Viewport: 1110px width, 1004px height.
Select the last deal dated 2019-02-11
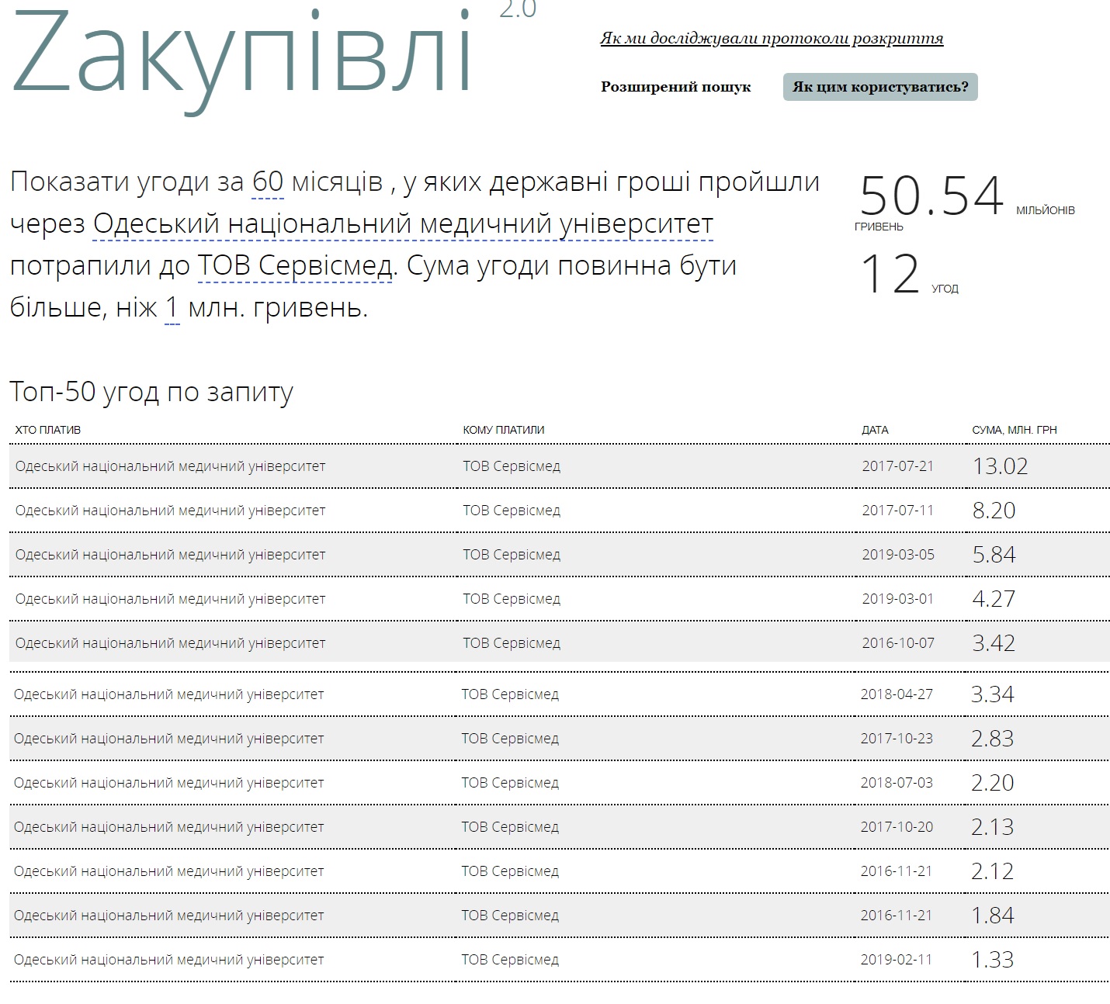[896, 960]
